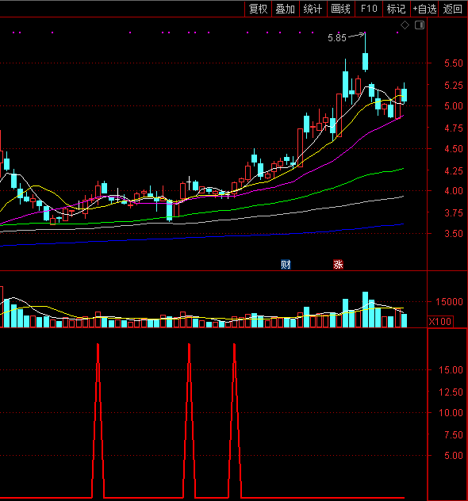468x501 pixels.
Task: Click the 10.00 indicator axis label
Action: [x=451, y=413]
